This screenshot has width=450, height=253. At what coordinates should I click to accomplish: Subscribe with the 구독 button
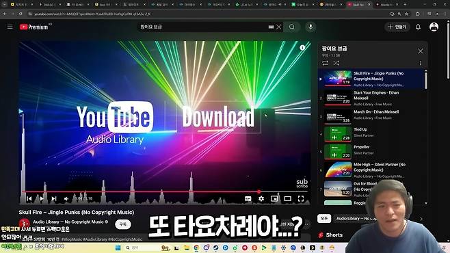123,224
